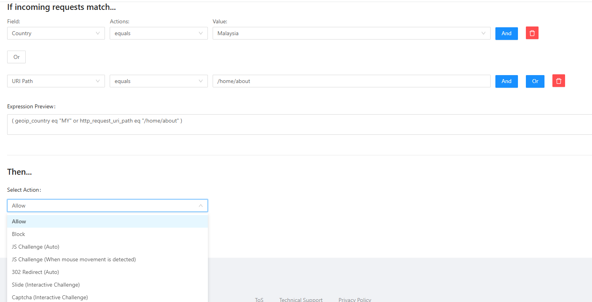This screenshot has width=592, height=302.
Task: Open the Technical Support footer link
Action: (301, 300)
